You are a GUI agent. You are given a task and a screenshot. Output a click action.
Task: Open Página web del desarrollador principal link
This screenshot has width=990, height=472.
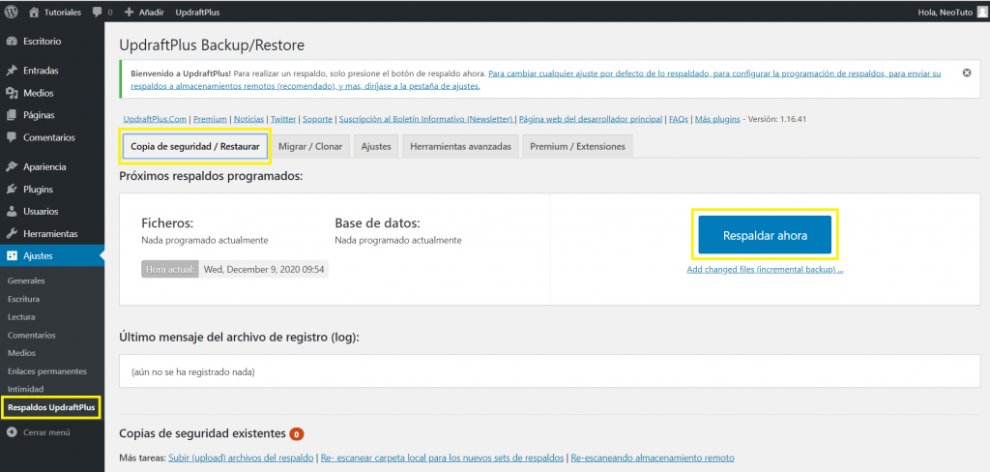591,119
